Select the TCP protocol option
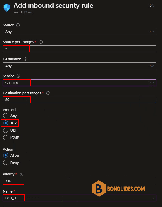Image resolution: width=162 pixels, height=207 pixels. pos(6,123)
